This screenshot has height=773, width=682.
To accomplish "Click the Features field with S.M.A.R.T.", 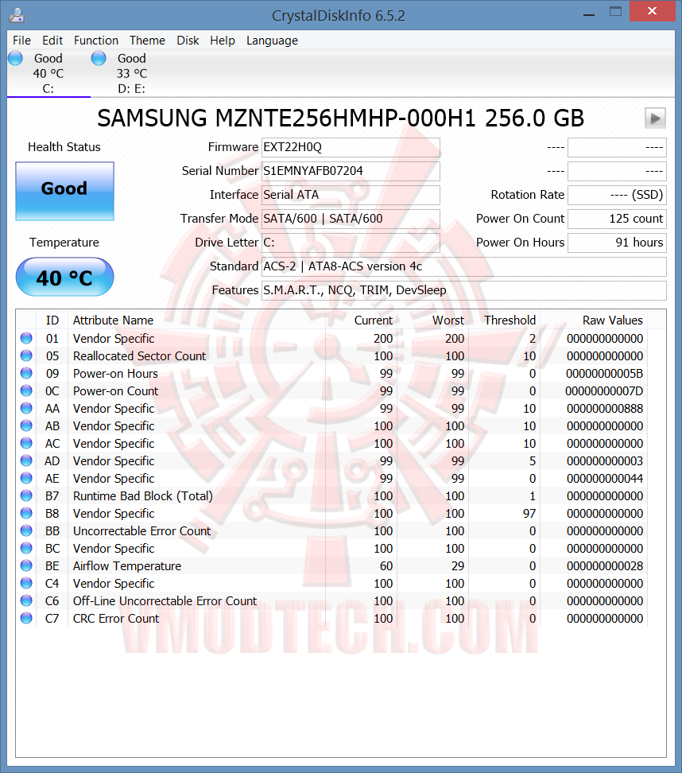I will click(463, 290).
